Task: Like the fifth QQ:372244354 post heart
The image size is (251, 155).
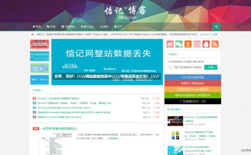Action: point(156,117)
